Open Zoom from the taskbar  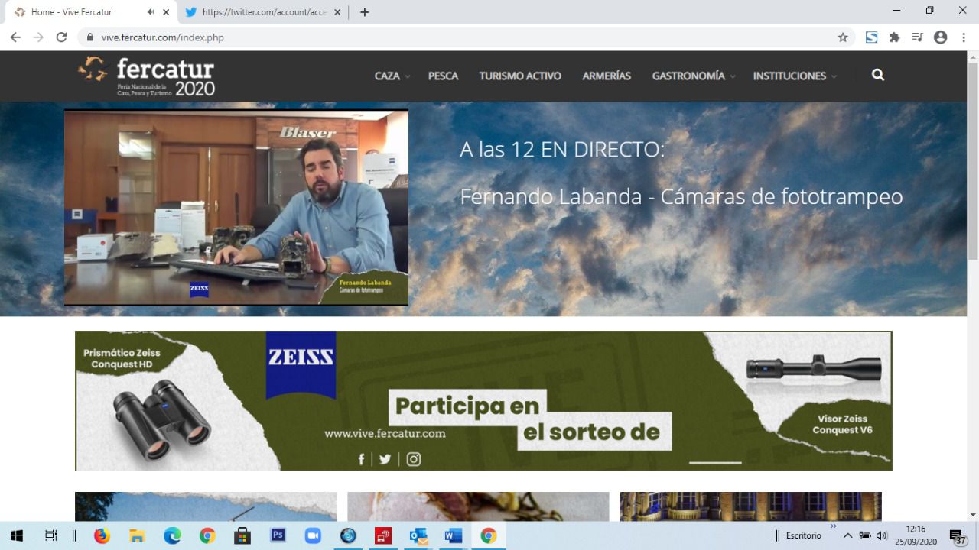[313, 535]
